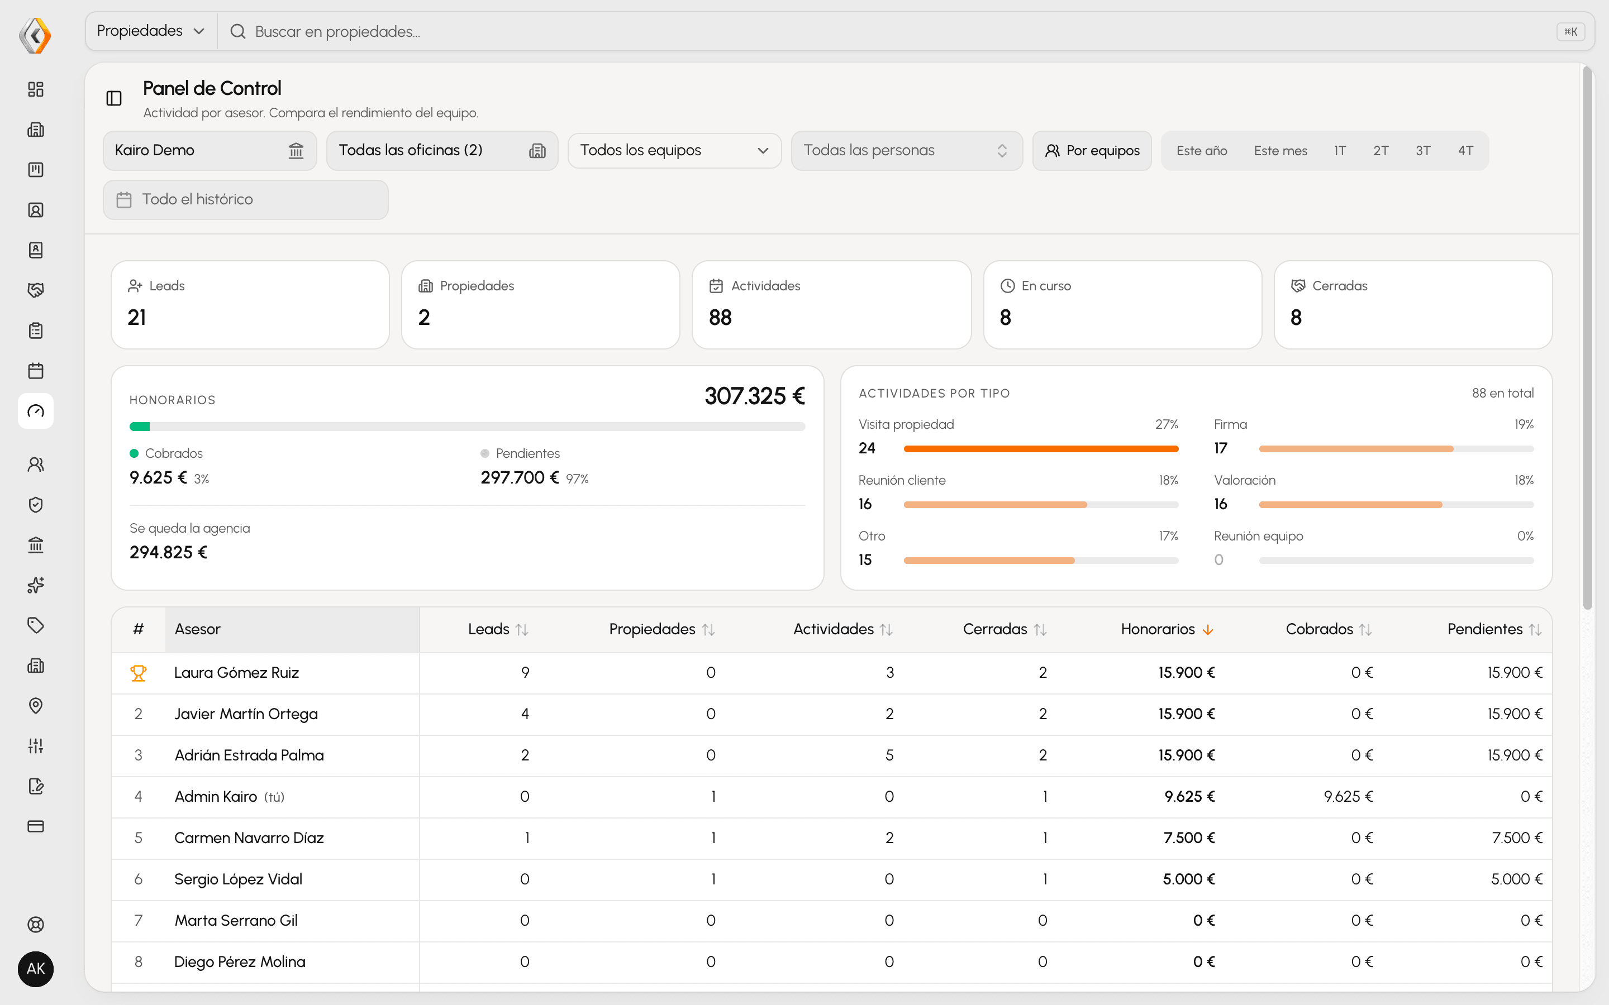
Task: Open the credit card billing icon
Action: [x=36, y=826]
